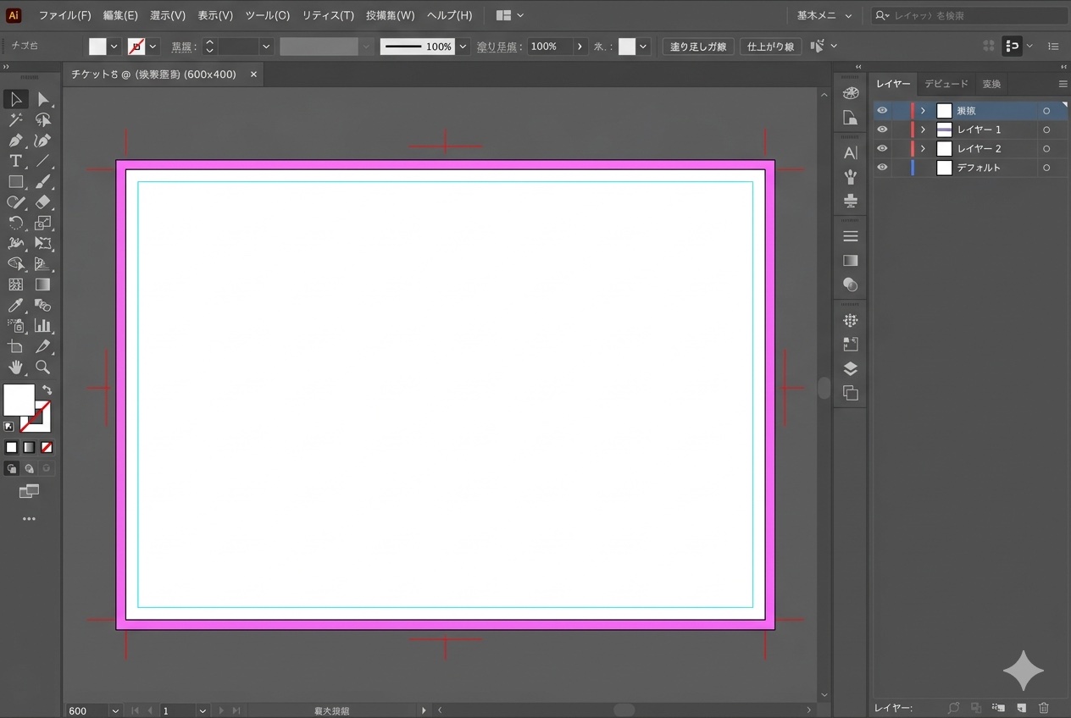Hide the レイヤー 1 layer

click(882, 130)
